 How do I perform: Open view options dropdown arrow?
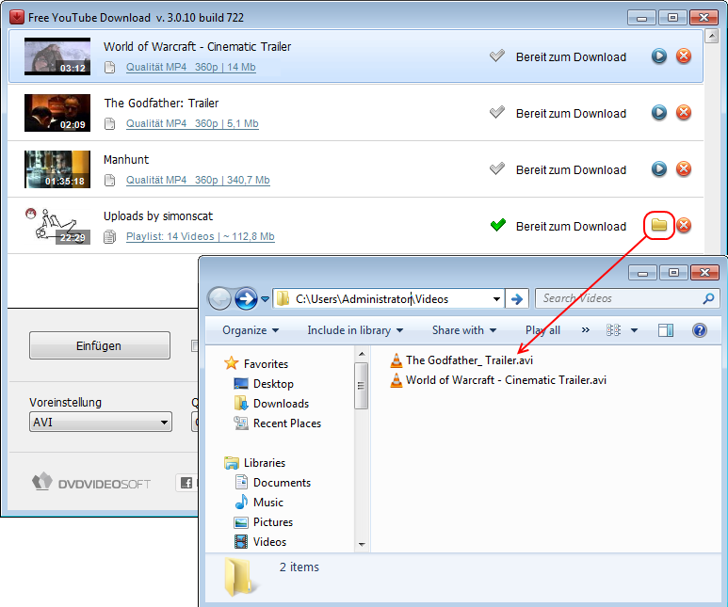(x=634, y=330)
